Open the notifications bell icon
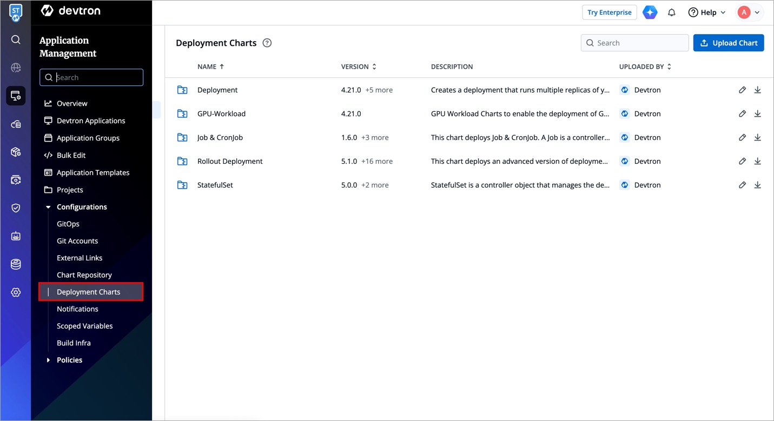774x421 pixels. coord(671,12)
